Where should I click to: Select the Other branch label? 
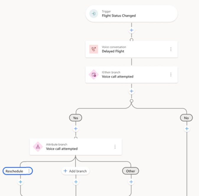coord(130,171)
